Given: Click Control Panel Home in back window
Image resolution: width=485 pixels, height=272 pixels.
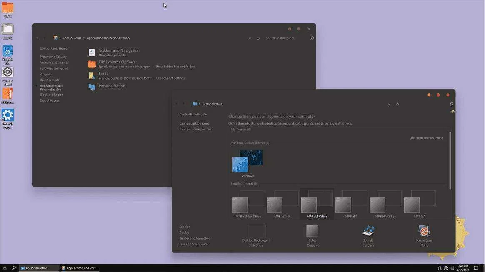Looking at the screenshot, I should tap(53, 49).
